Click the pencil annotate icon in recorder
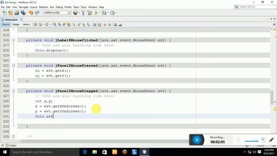The width and height of the screenshot is (277, 156). click(271, 140)
